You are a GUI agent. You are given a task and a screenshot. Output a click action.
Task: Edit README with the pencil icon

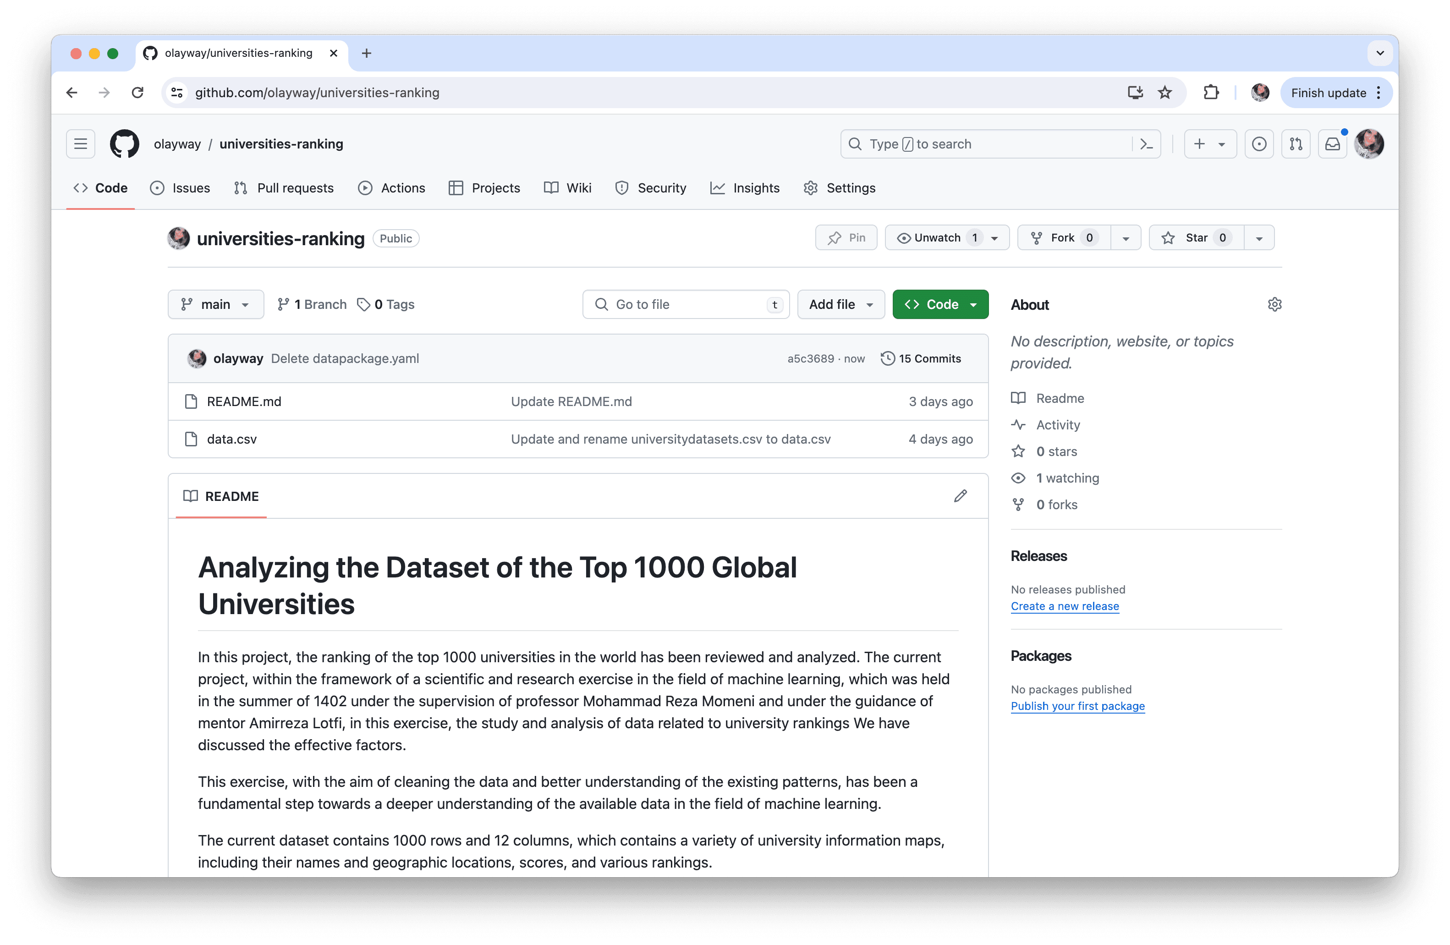(960, 496)
